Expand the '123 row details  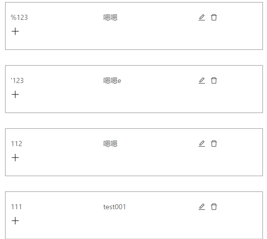15,94
